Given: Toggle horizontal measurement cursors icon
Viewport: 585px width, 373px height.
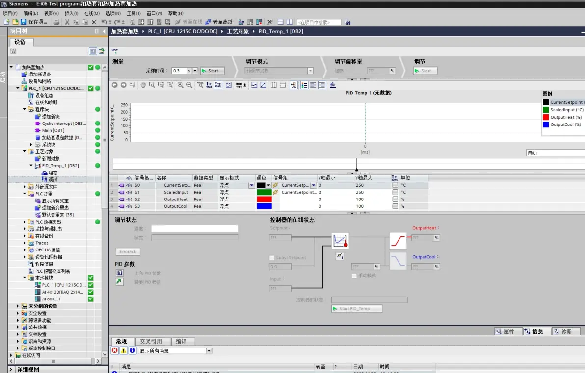Looking at the screenshot, I should (x=283, y=85).
